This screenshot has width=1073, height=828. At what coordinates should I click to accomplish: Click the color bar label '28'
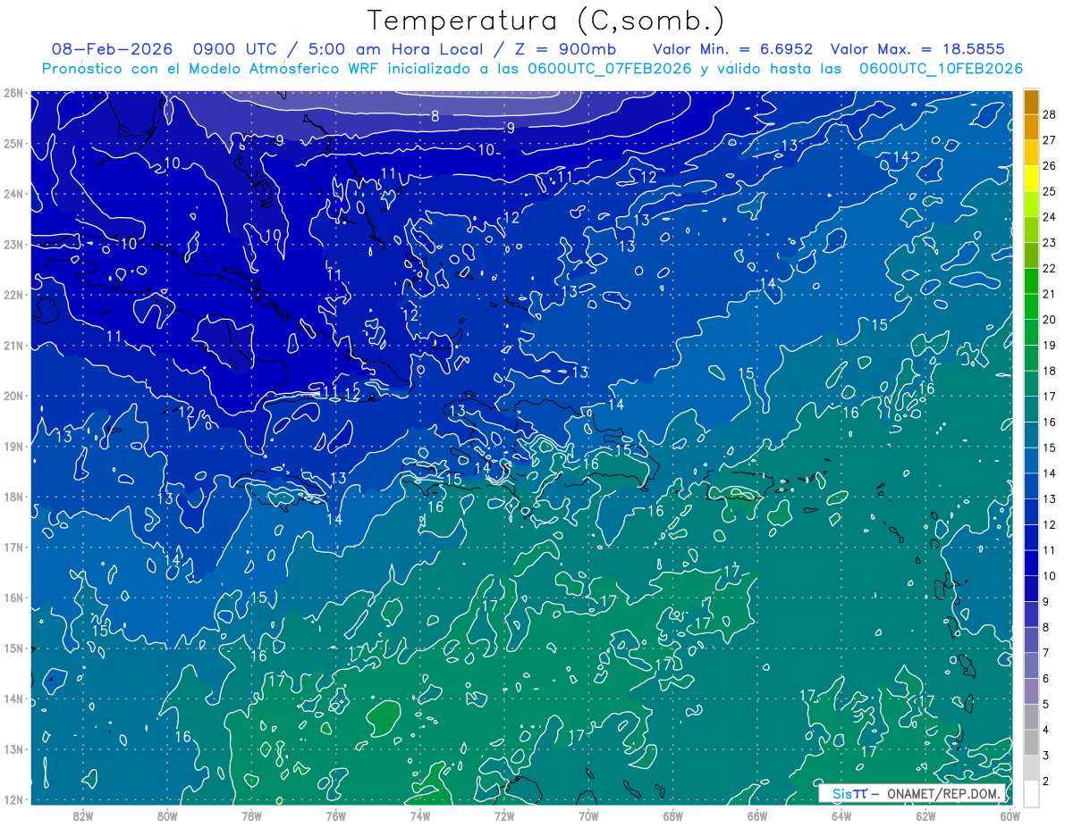point(1050,114)
